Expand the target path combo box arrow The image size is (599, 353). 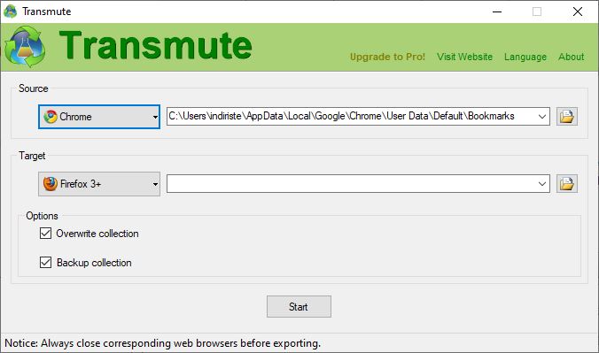pyautogui.click(x=541, y=184)
